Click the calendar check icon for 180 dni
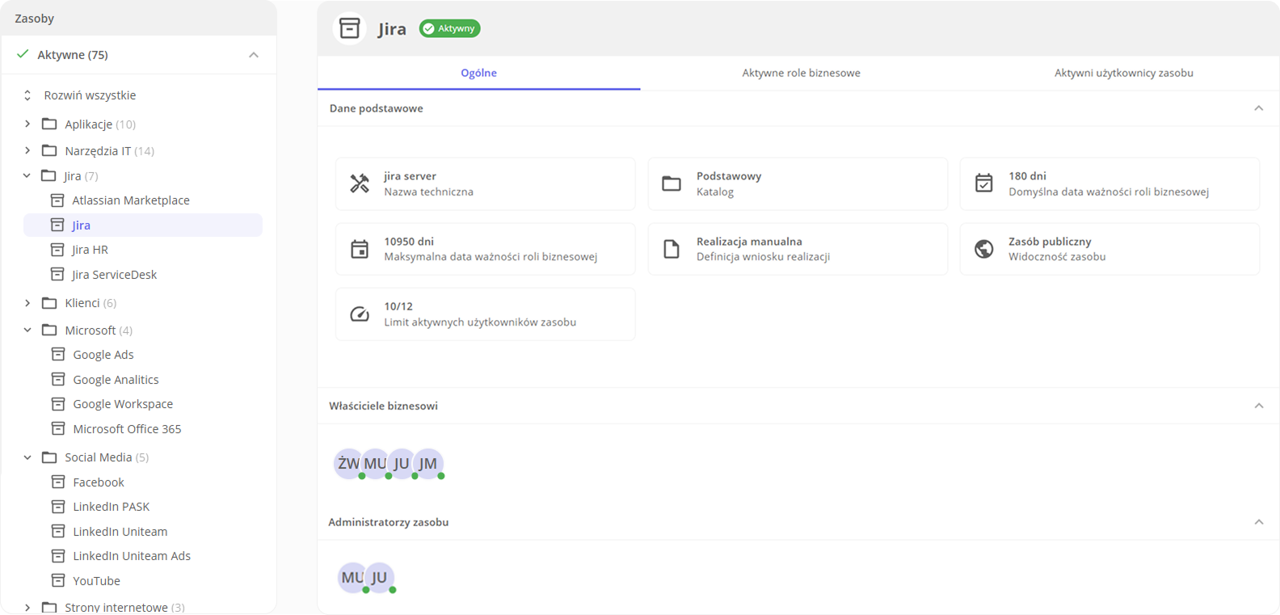 (983, 183)
